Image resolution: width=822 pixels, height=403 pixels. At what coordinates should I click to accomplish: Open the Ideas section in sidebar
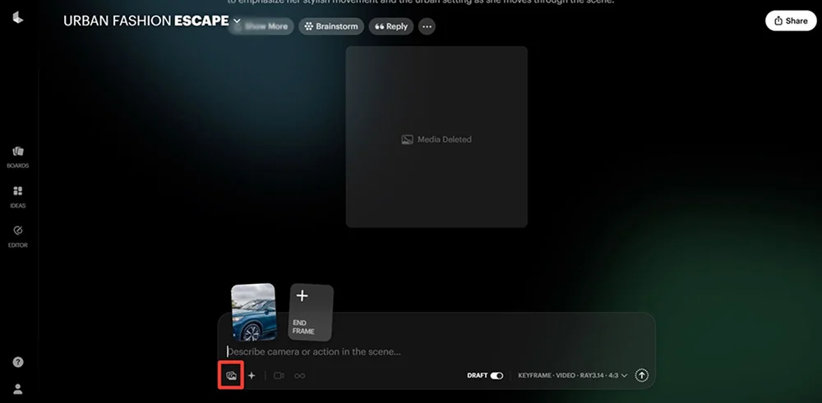(x=18, y=197)
